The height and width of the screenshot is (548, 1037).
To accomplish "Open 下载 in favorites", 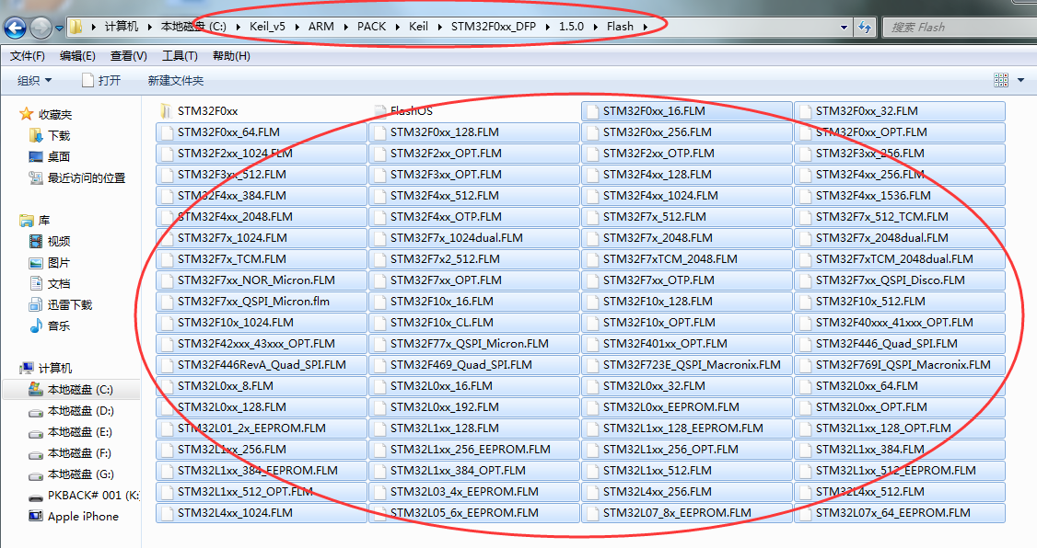I will point(51,135).
